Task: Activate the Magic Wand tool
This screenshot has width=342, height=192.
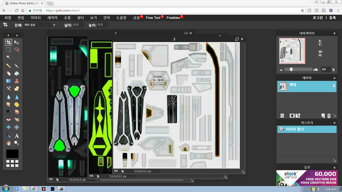Action: pos(8,57)
